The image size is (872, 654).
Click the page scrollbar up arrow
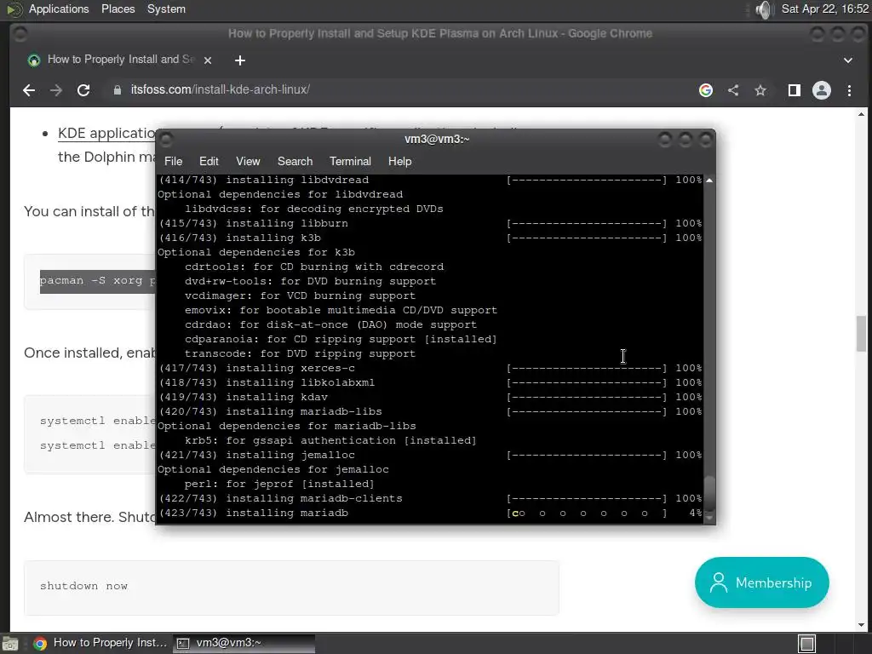861,115
